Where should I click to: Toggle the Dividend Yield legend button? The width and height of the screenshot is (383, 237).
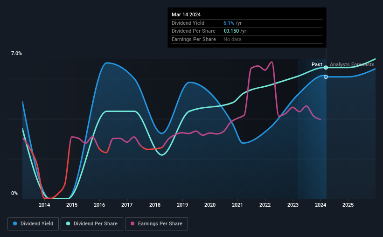coord(33,224)
